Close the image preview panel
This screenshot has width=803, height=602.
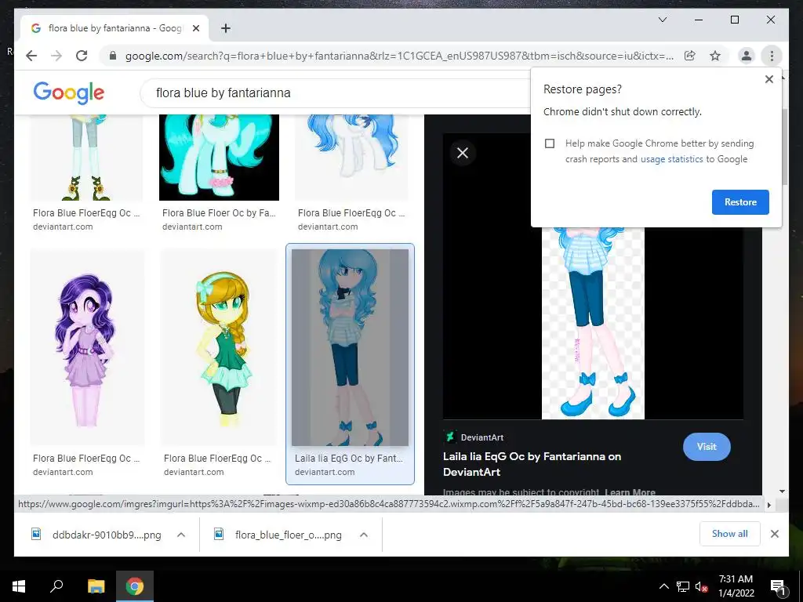pyautogui.click(x=463, y=153)
